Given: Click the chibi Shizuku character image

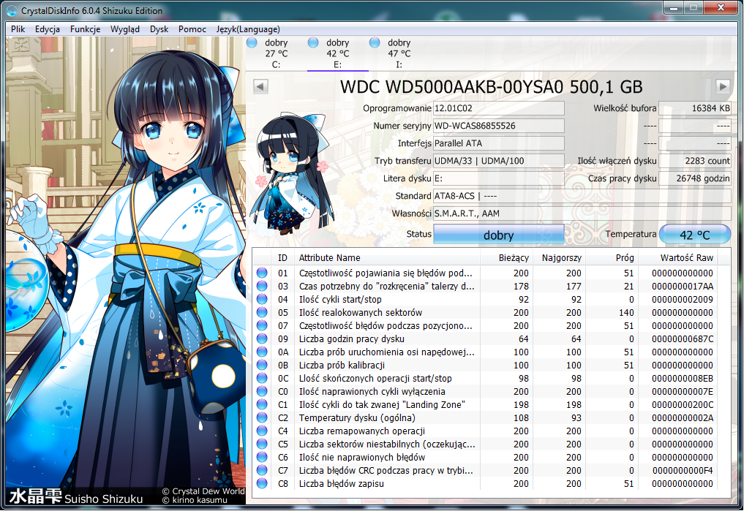Looking at the screenshot, I should click(293, 174).
